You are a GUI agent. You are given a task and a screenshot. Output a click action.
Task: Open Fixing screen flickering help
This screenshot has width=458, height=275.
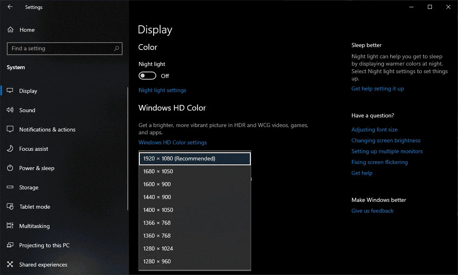[379, 162]
